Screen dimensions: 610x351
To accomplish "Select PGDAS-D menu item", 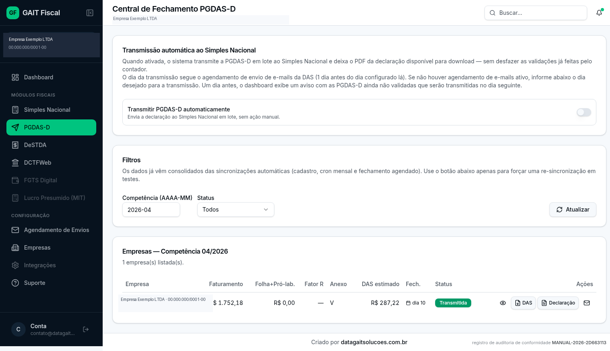I will [x=51, y=127].
